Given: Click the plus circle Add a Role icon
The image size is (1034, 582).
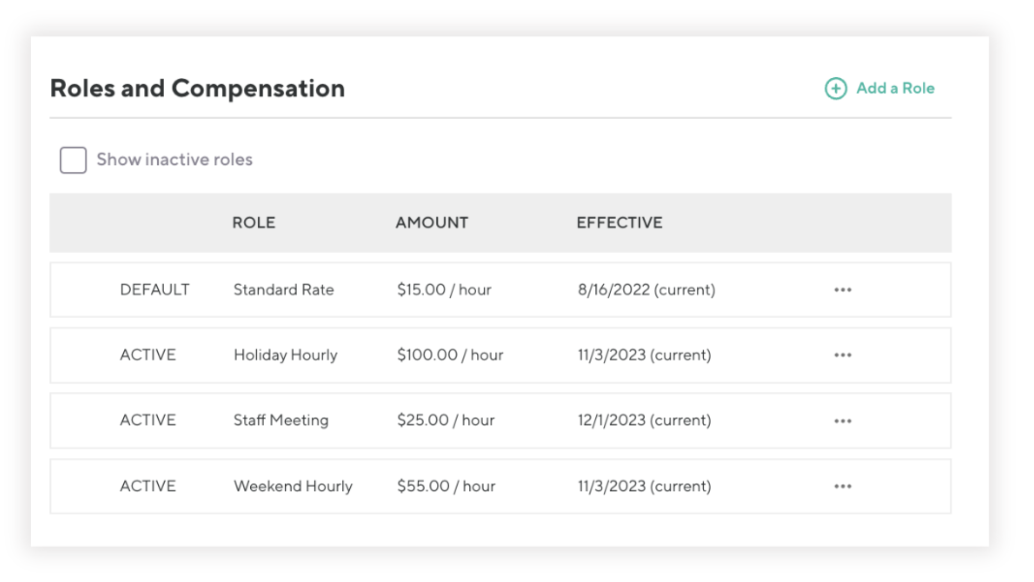Looking at the screenshot, I should click(836, 88).
